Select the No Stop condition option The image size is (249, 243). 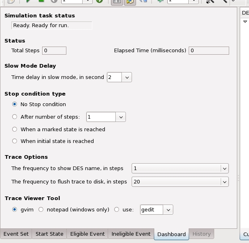(x=15, y=104)
